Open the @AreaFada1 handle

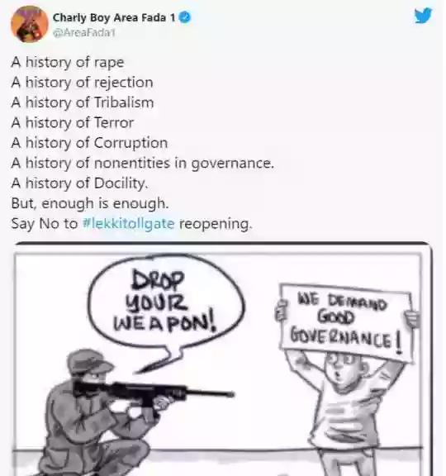(83, 32)
